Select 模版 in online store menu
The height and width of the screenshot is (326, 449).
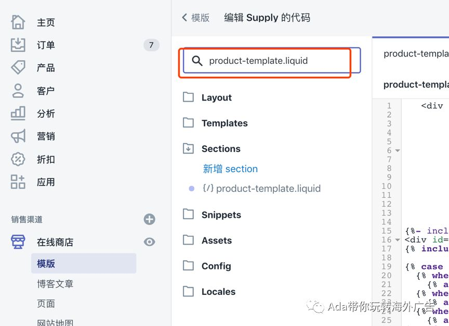[84, 263]
